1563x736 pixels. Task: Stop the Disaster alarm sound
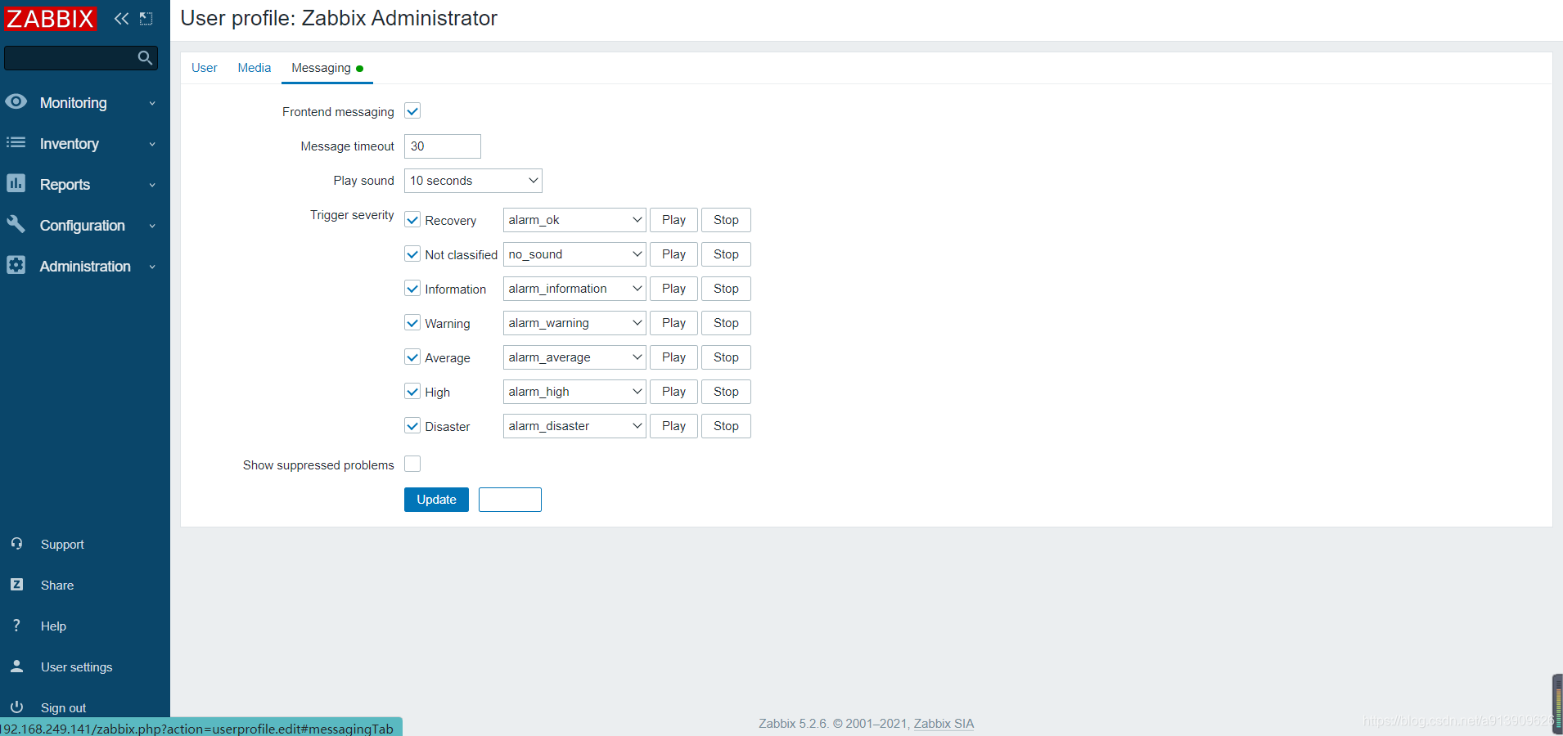[726, 426]
